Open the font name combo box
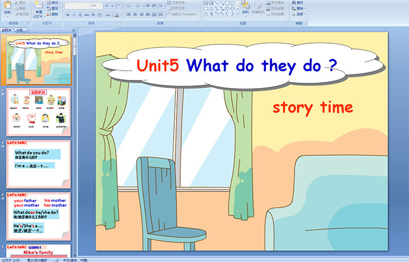This screenshot has height=262, width=409. click(x=78, y=5)
